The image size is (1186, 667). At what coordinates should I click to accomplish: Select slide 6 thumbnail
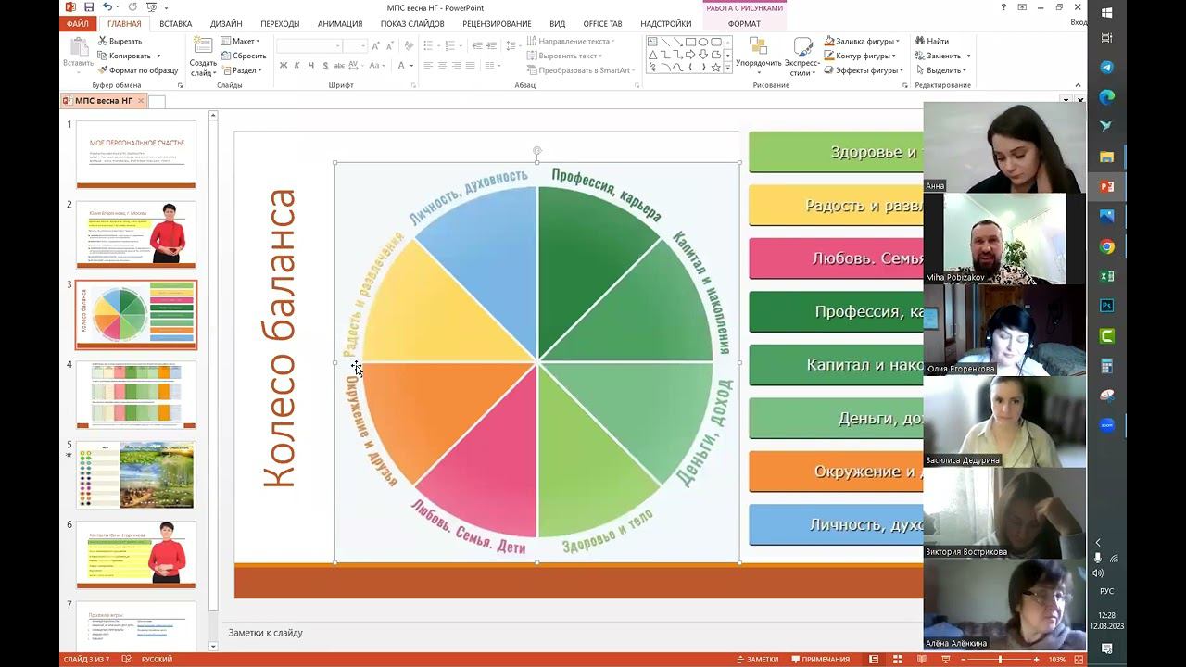point(136,554)
